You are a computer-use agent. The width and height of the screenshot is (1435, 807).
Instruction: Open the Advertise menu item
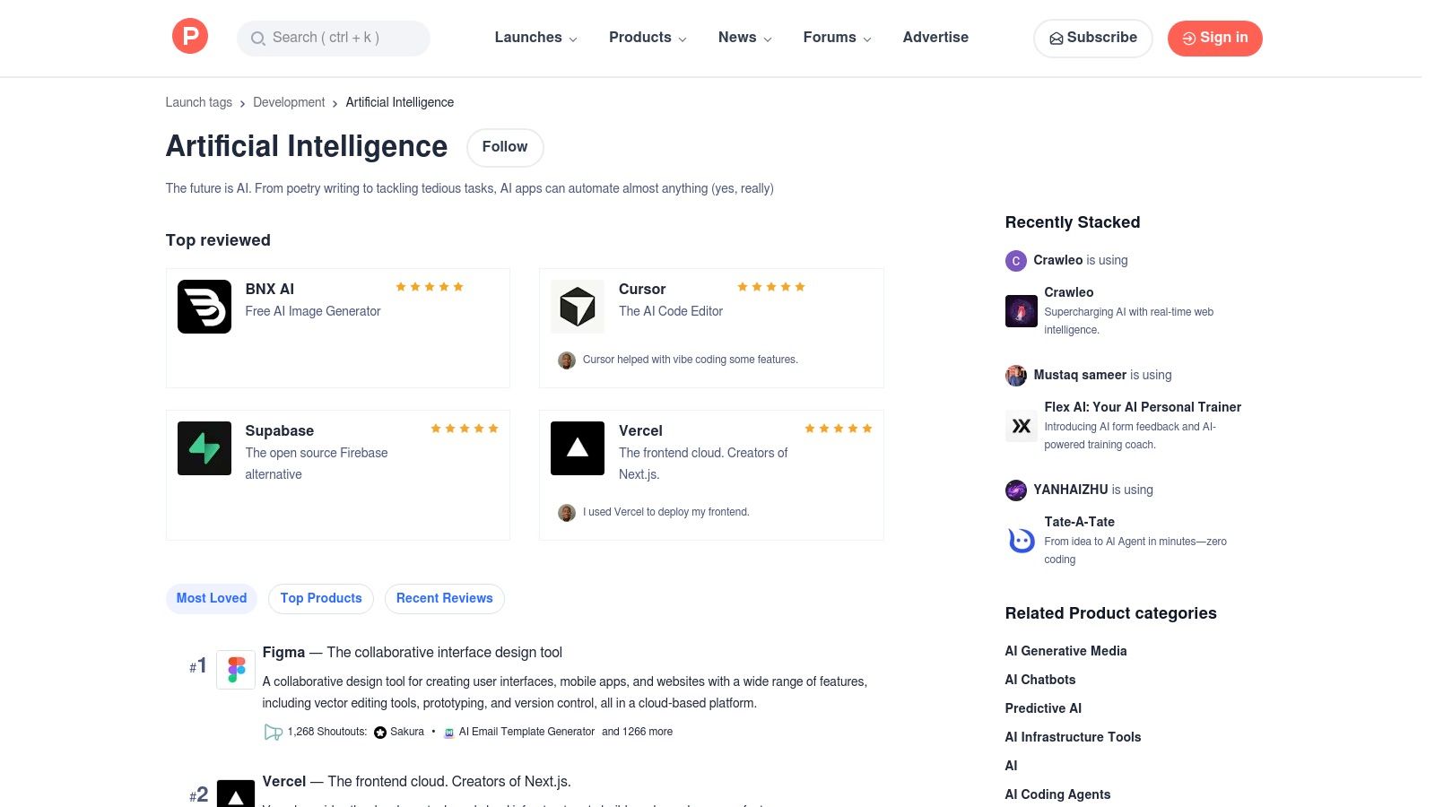click(935, 38)
